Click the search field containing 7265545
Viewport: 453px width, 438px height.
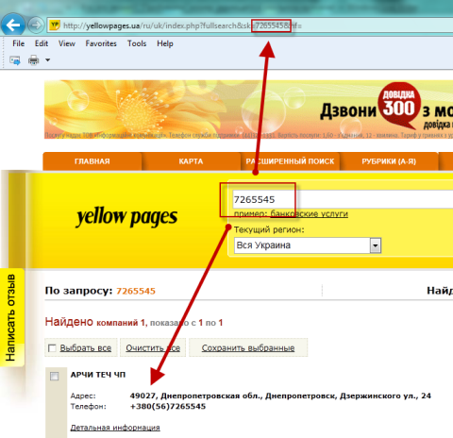[x=343, y=199]
